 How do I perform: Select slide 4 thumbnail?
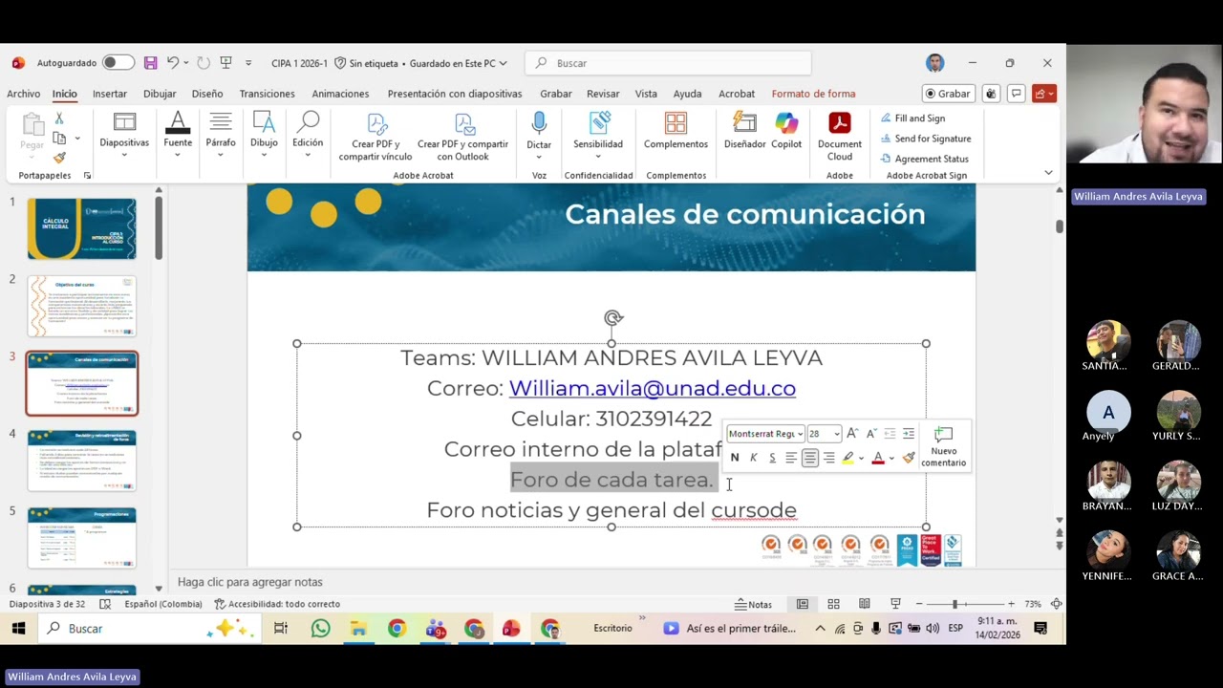[82, 461]
